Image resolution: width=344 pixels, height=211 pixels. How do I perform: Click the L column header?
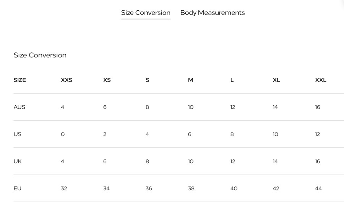(x=232, y=80)
